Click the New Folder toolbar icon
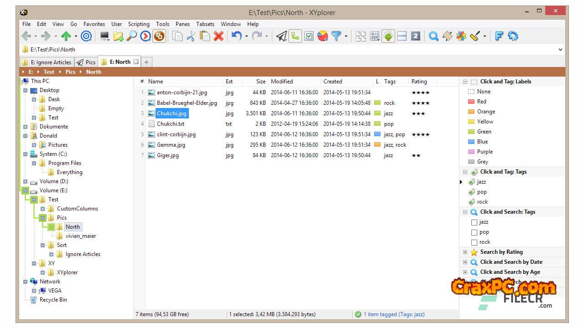Viewport: 584px width, 328px height. (x=118, y=36)
